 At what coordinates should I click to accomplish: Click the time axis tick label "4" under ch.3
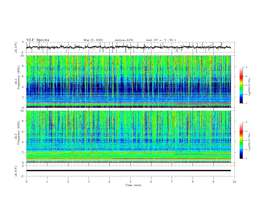(109, 182)
